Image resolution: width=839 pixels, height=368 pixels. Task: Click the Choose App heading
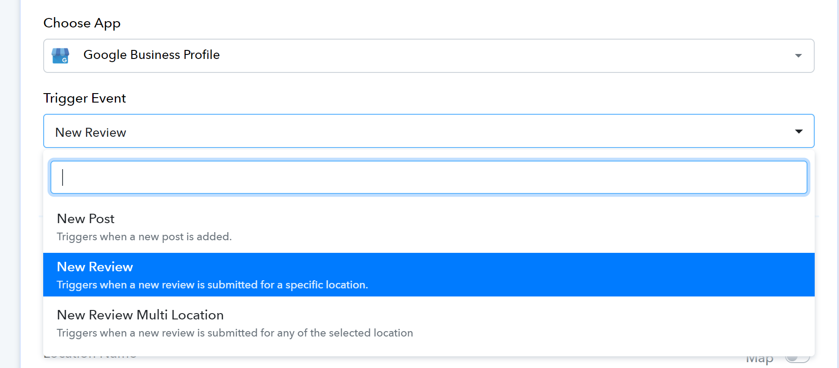(82, 23)
